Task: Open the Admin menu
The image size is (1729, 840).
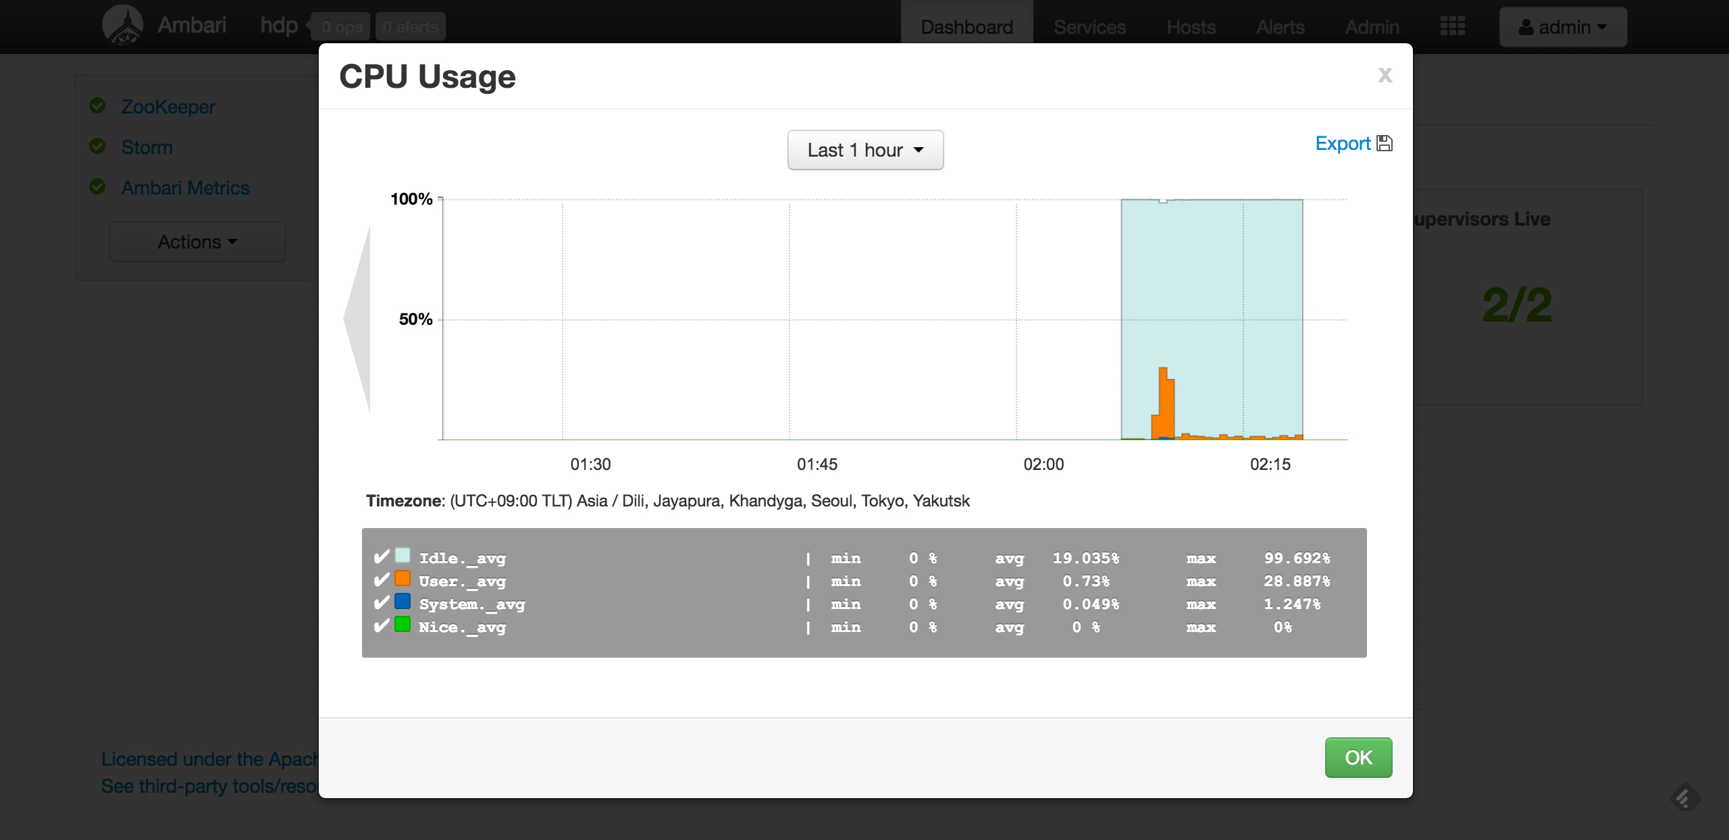Action: [x=1372, y=27]
